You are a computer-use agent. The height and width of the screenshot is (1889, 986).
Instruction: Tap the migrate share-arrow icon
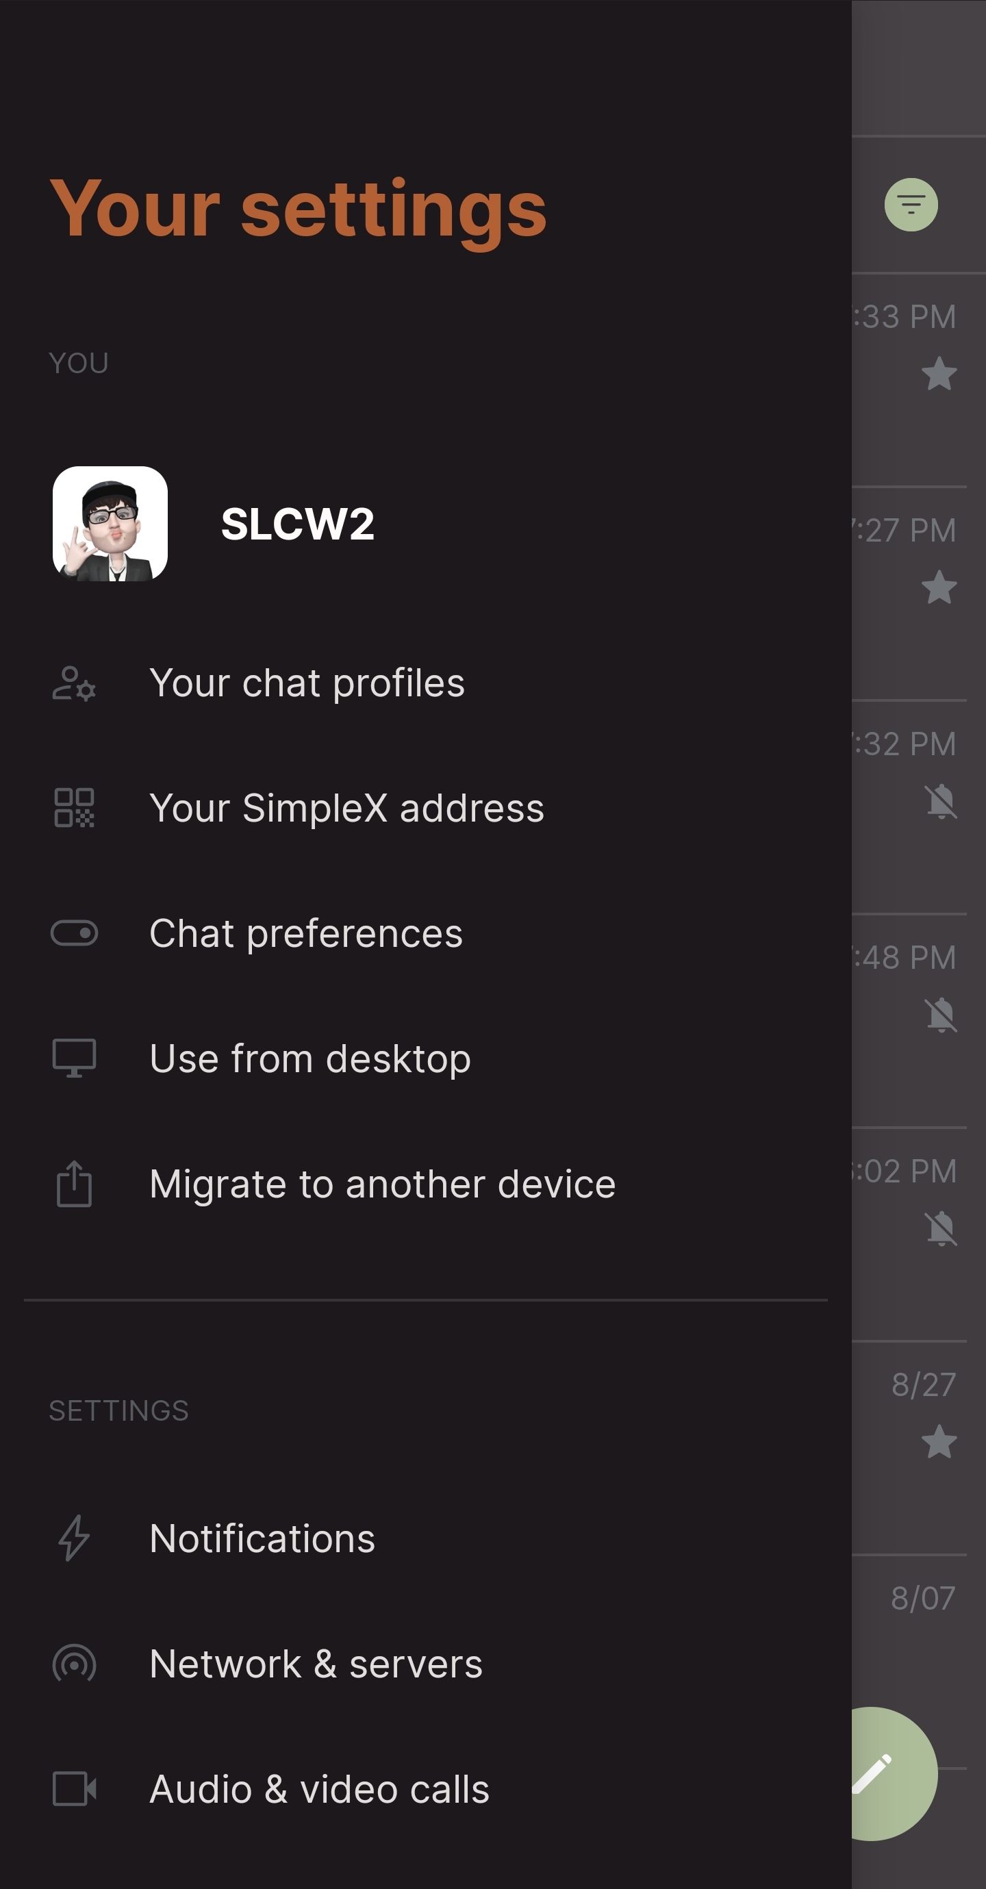[74, 1184]
